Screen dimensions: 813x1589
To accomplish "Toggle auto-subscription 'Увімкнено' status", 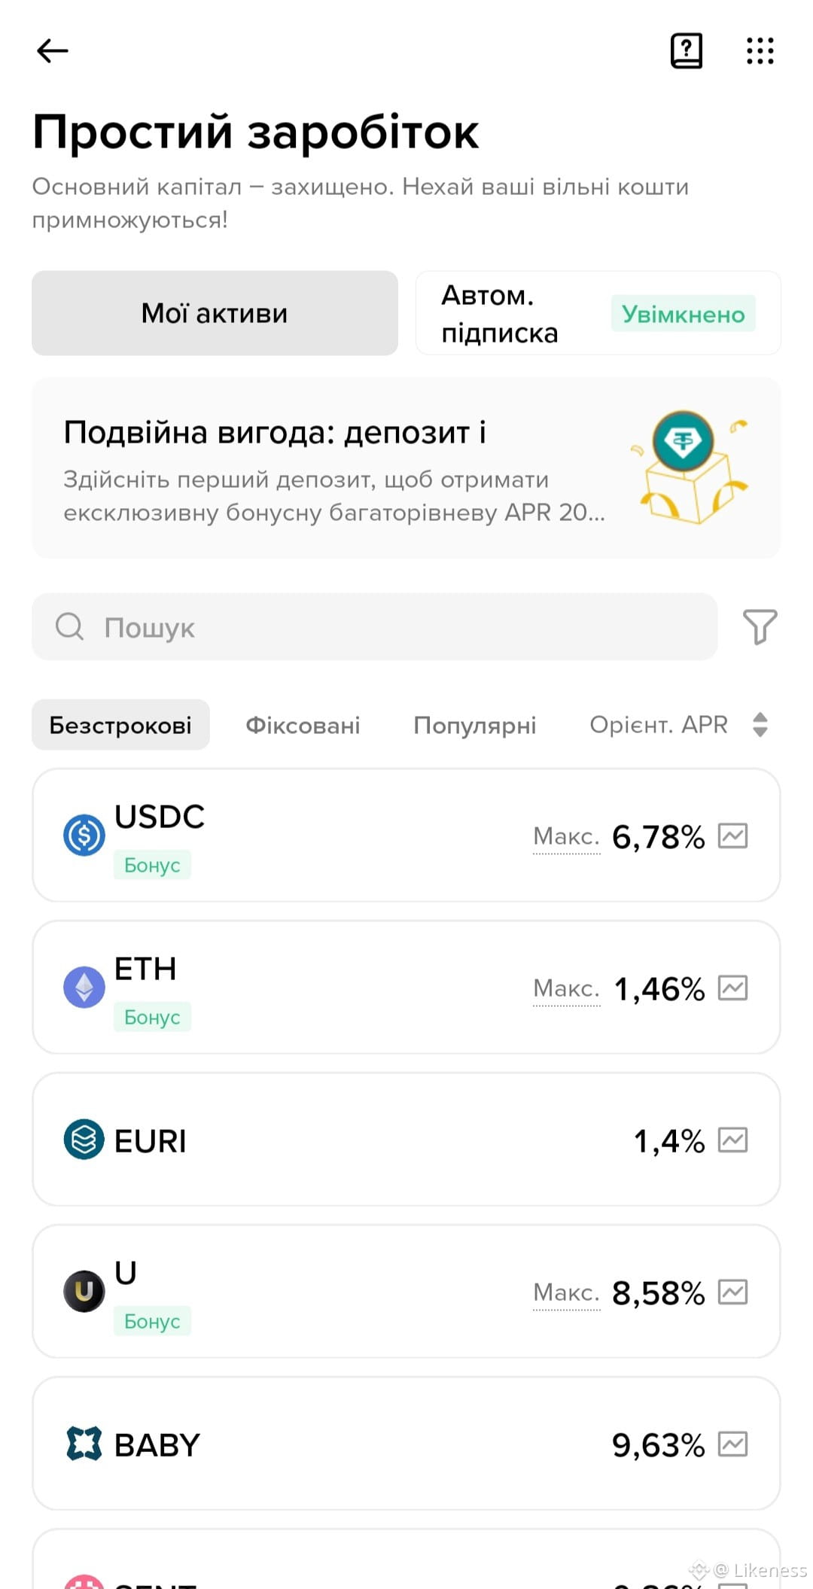I will click(684, 314).
